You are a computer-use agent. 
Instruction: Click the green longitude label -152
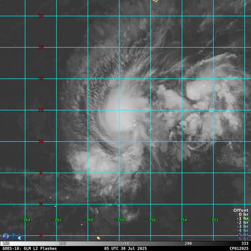(x=213, y=220)
